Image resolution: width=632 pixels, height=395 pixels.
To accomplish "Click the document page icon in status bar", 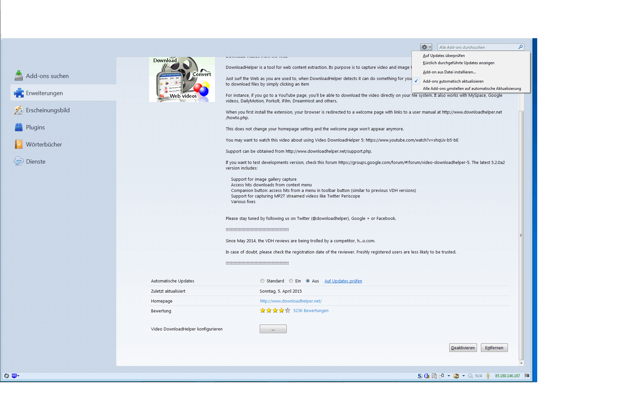I will point(434,376).
